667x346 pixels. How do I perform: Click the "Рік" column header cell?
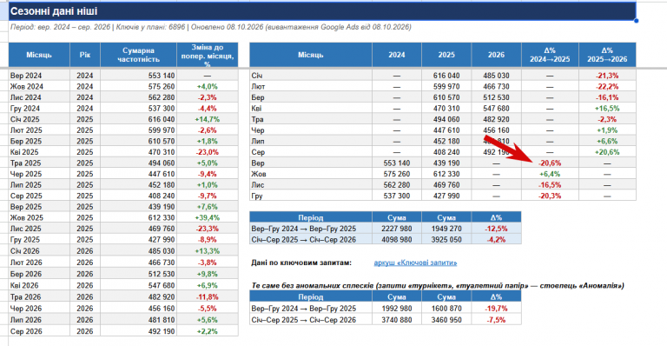pos(85,55)
